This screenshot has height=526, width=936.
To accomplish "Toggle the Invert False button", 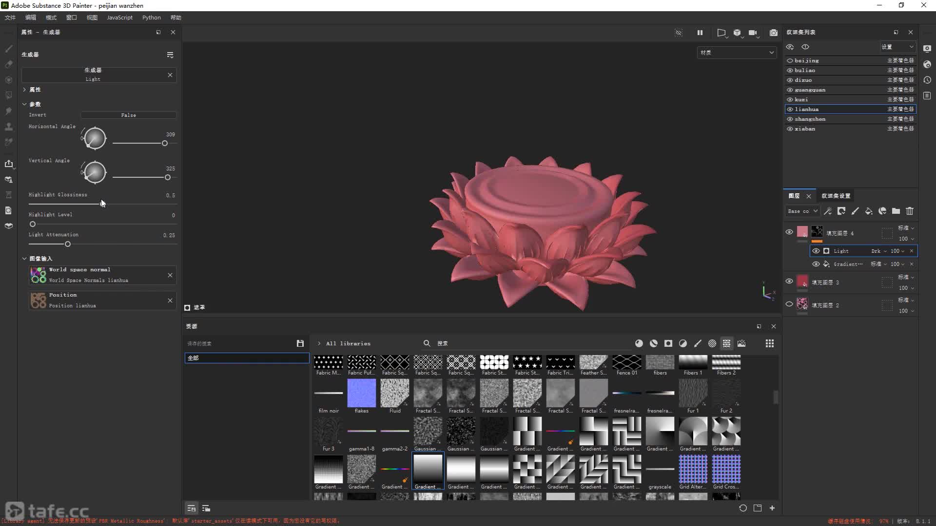I will pyautogui.click(x=128, y=115).
